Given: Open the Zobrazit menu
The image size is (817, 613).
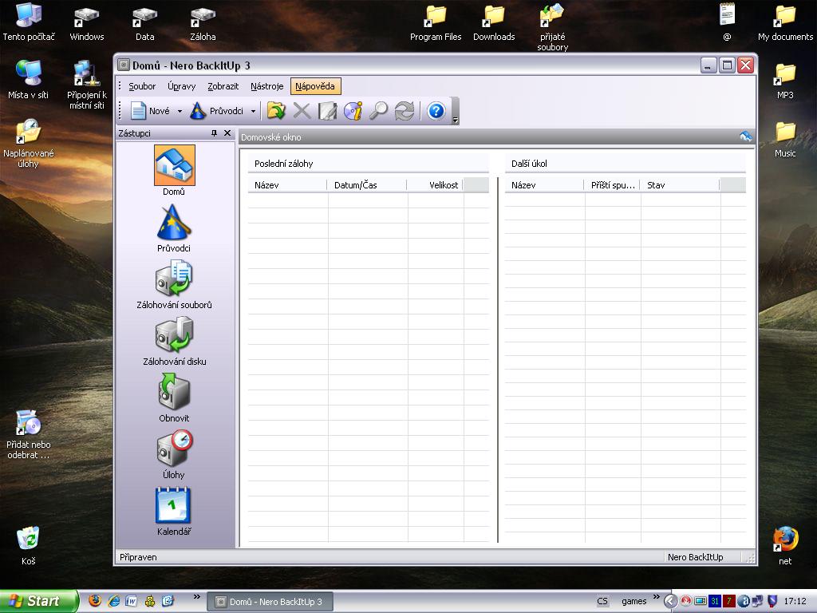Looking at the screenshot, I should [223, 86].
